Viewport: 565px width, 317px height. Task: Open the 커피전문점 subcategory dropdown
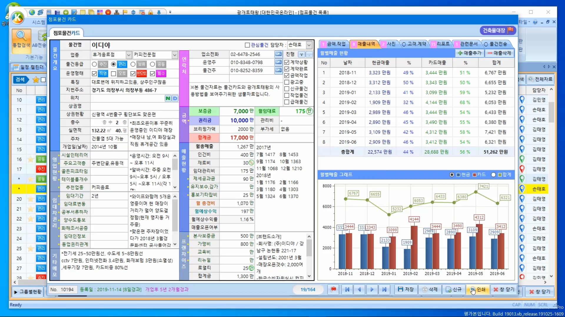tap(175, 55)
